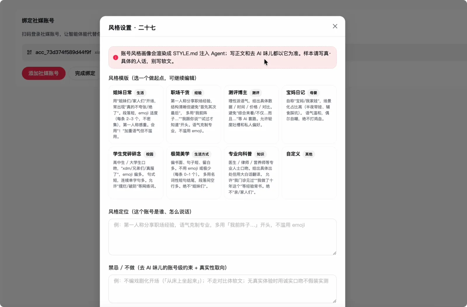Image resolution: width=467 pixels, height=307 pixels.
Task: Click 添加社媒账号 button in the background page
Action: point(43,73)
